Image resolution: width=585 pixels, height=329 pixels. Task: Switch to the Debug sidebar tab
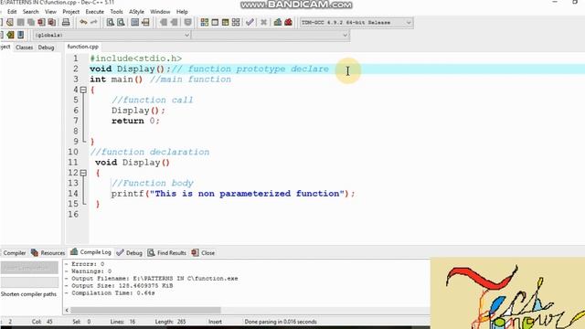47,48
